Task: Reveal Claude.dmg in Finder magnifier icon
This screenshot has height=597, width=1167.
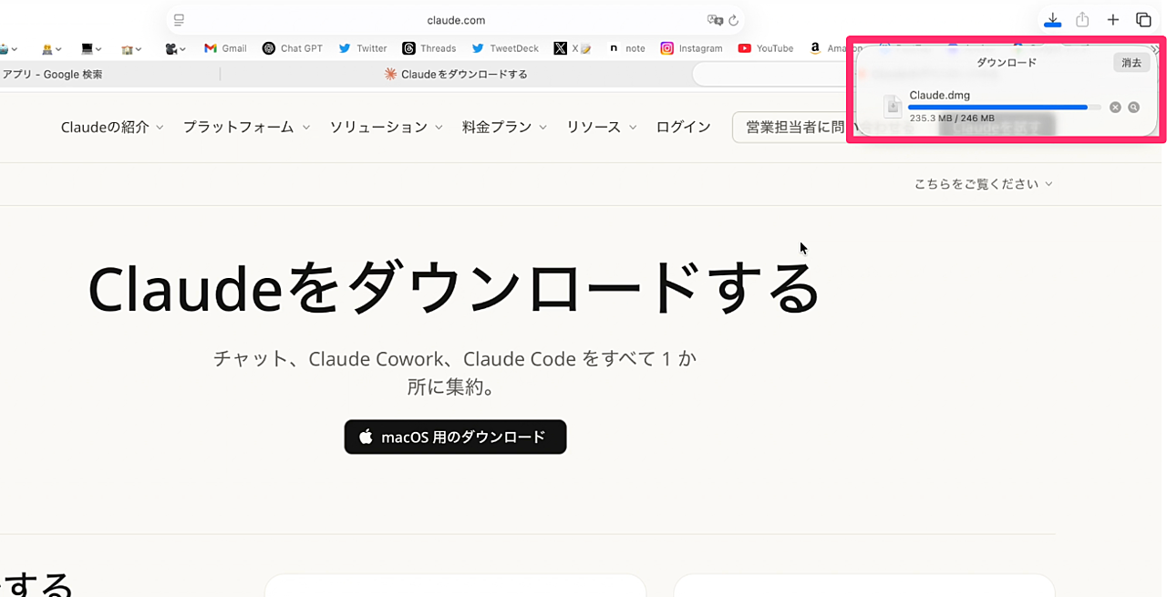Action: point(1133,108)
